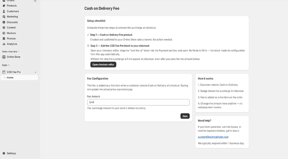This screenshot has height=162, width=288.
Task: Click the Content icon in sidebar
Action: pyautogui.click(x=4, y=28)
